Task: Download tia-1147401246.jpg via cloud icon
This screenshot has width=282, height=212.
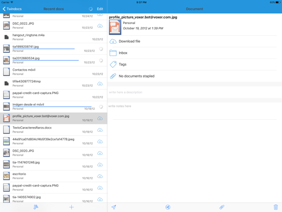Action: pos(100,165)
